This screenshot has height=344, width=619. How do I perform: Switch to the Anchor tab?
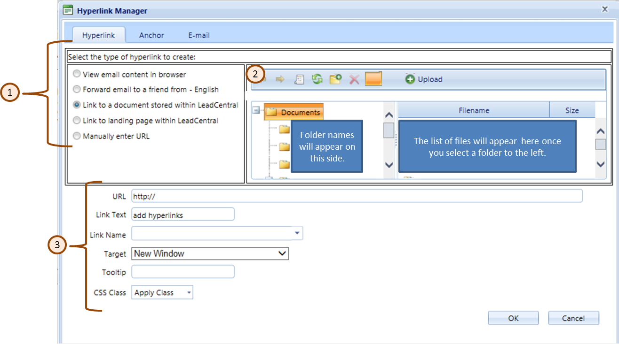click(x=151, y=35)
